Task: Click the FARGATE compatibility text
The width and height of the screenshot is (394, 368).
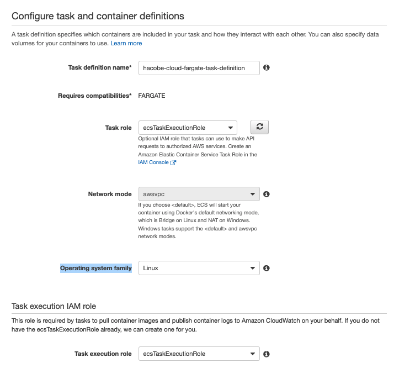Action: [152, 96]
